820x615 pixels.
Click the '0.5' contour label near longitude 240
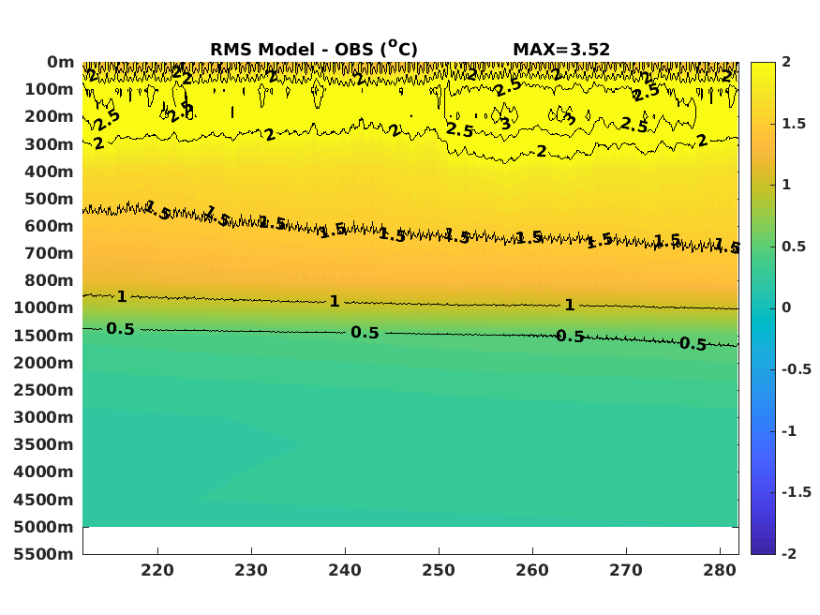pos(365,333)
